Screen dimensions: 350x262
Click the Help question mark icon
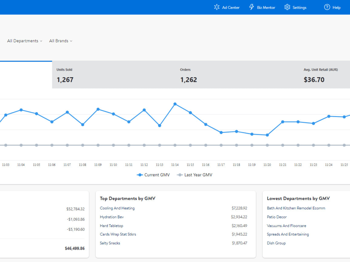coord(327,7)
